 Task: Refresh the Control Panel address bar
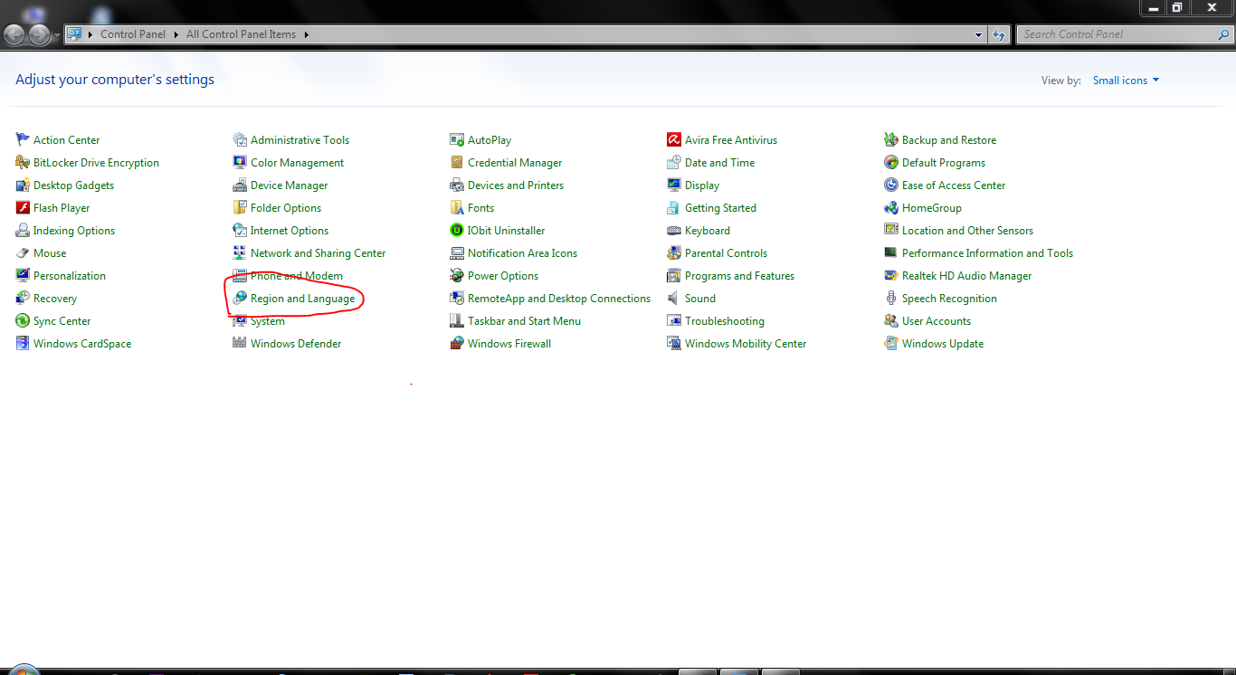click(x=999, y=34)
